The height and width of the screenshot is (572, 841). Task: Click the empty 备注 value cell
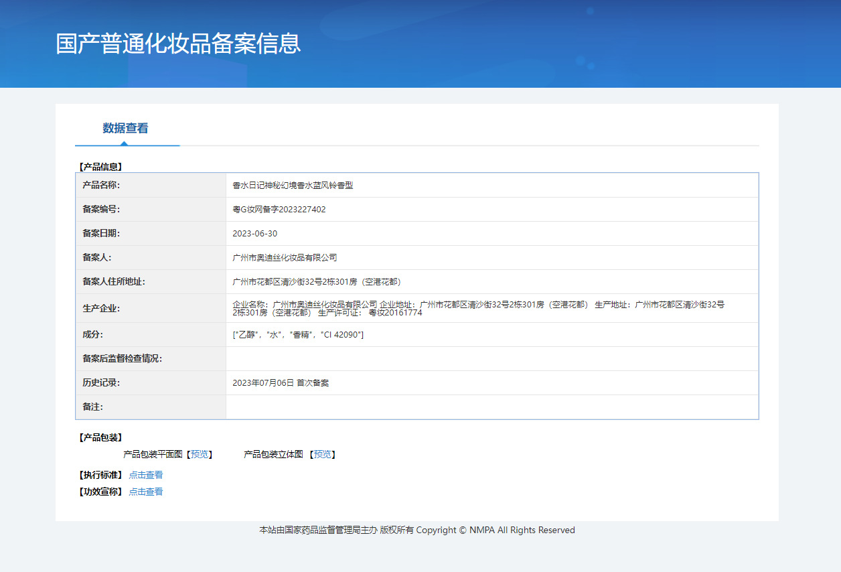491,407
